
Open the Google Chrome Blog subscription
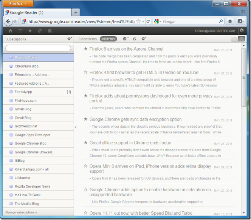[x=38, y=143]
